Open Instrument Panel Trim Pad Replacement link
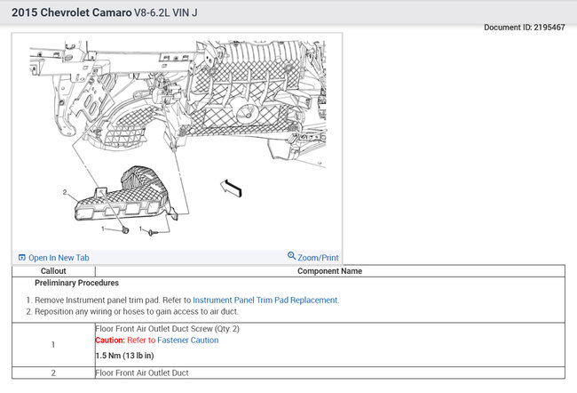Viewport: 577px width, 393px height. [x=265, y=301]
